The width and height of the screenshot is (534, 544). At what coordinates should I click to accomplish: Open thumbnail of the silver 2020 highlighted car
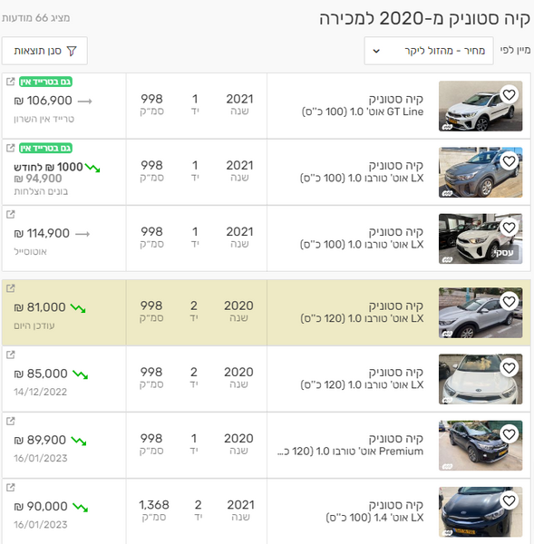click(481, 313)
